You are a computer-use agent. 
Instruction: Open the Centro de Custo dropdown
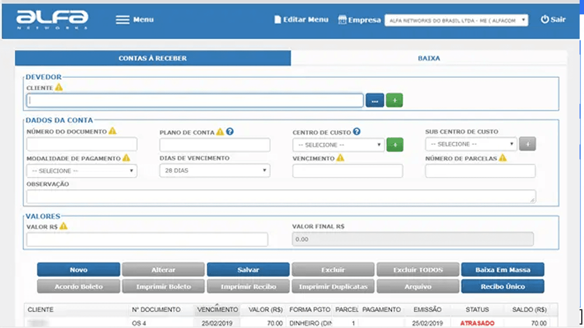[x=338, y=145]
